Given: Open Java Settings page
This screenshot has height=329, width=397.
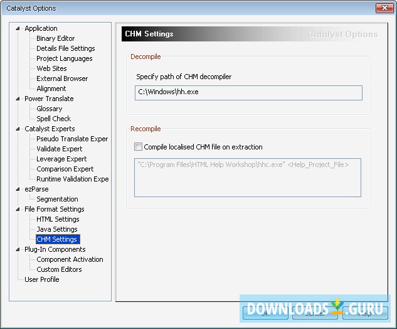Looking at the screenshot, I should [x=57, y=229].
